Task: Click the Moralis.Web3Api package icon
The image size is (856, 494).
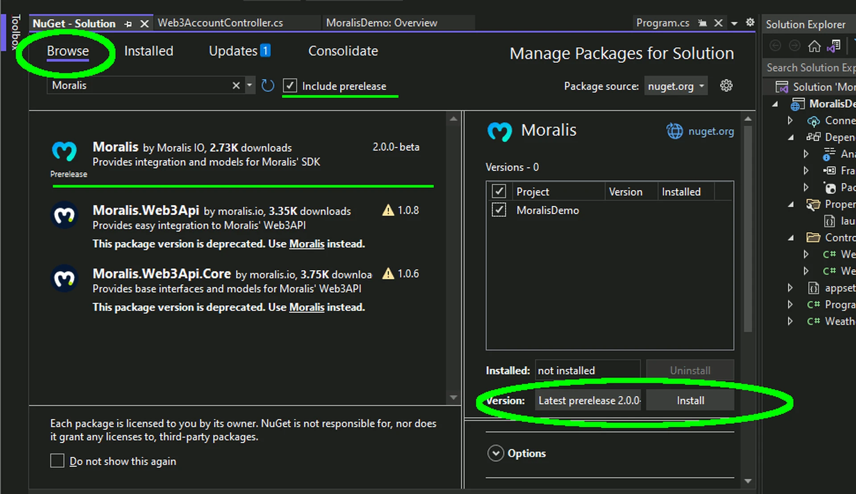Action: tap(64, 216)
